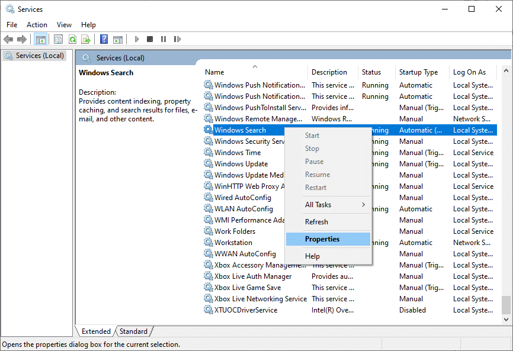Click the toolbar Properties icon
This screenshot has height=351, width=513.
point(58,39)
